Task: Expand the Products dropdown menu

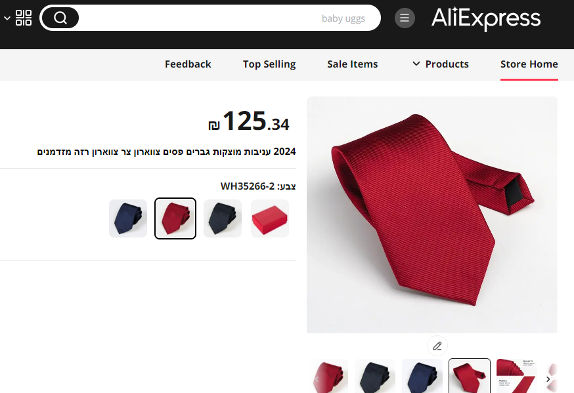Action: pos(441,64)
